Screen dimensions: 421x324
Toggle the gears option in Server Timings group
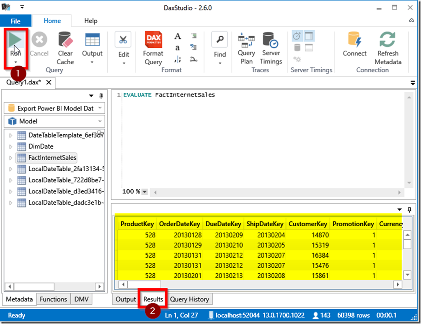click(297, 59)
